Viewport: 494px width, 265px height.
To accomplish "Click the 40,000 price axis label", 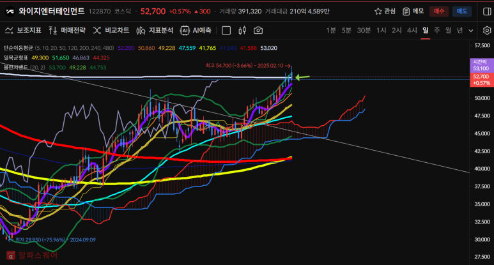I will [x=482, y=169].
